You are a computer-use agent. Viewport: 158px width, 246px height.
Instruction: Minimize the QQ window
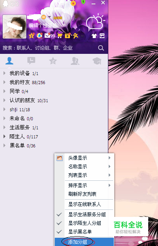93,4
